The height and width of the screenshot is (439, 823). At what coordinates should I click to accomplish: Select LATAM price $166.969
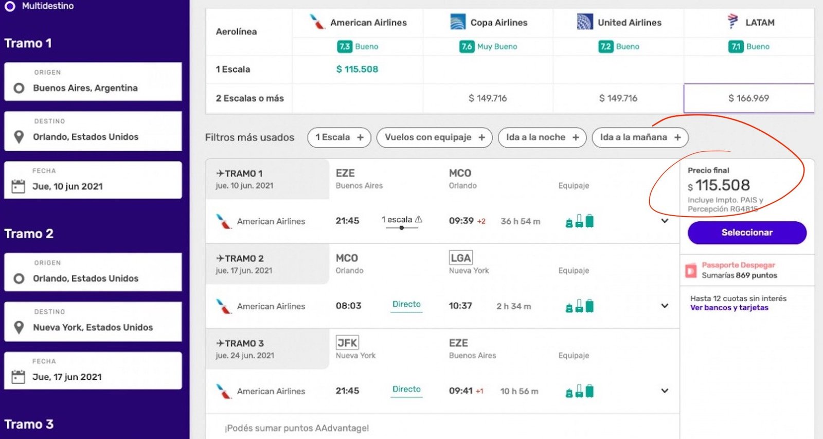tap(749, 98)
